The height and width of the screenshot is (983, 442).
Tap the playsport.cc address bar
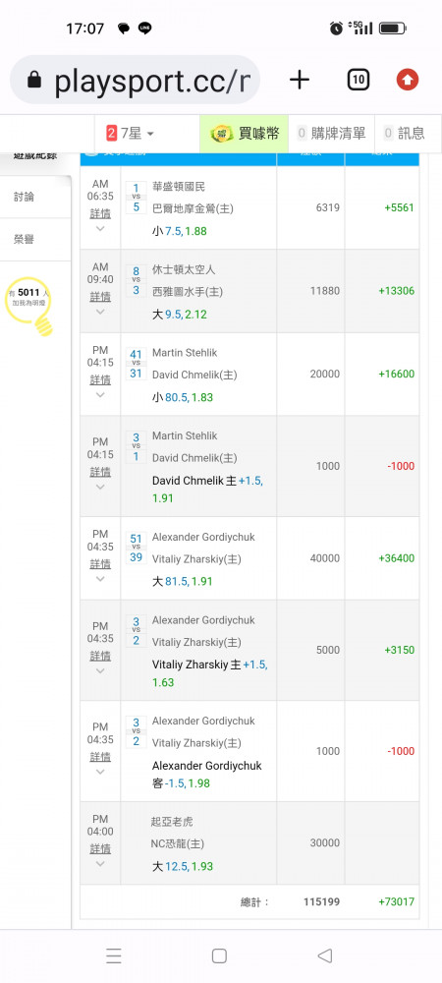pos(135,80)
